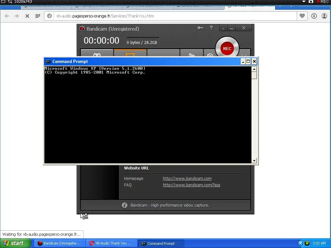The height and width of the screenshot is (248, 331).
Task: Open browser downloads
Action: 314,16
